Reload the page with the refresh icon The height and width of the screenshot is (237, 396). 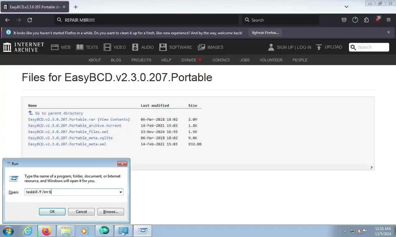click(x=30, y=20)
